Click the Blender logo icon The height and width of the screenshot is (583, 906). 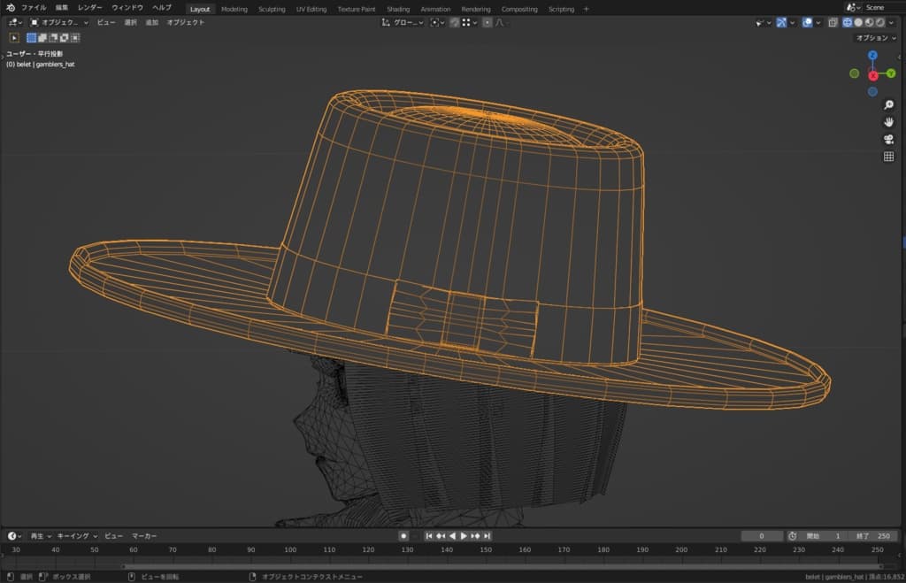[x=10, y=8]
